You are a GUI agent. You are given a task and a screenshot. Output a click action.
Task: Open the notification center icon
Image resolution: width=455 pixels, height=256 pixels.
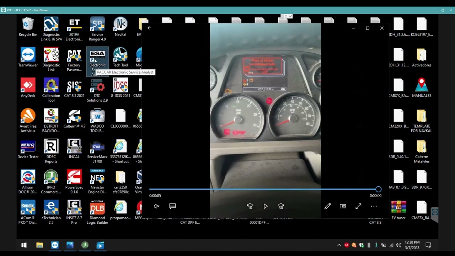pyautogui.click(x=428, y=245)
